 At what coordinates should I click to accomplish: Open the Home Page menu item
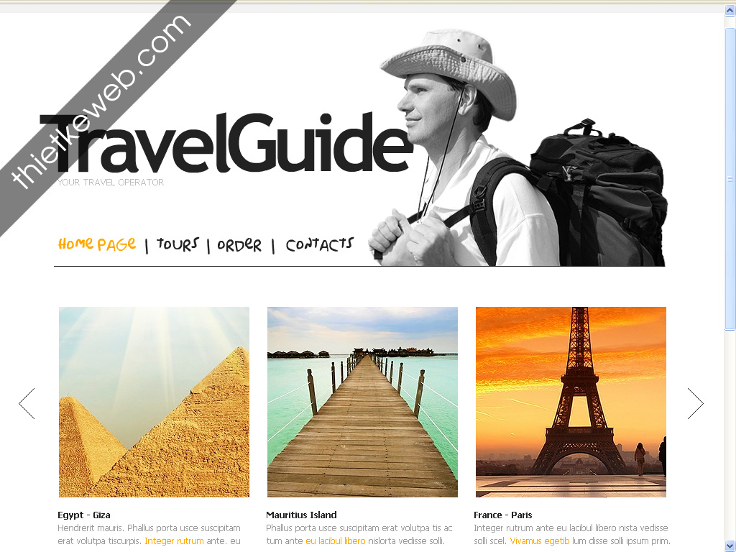(97, 244)
